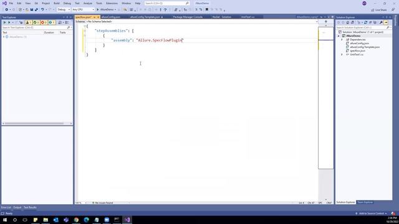
Task: Click the Save icon in toolbar
Action: click(32, 10)
